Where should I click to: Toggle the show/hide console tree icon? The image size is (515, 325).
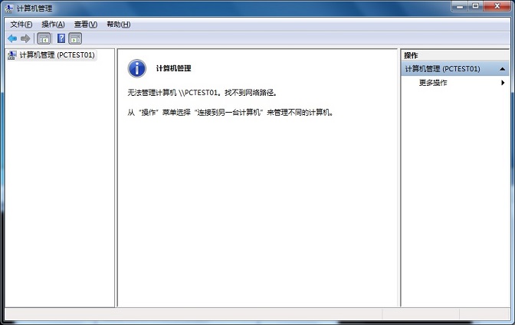point(44,39)
